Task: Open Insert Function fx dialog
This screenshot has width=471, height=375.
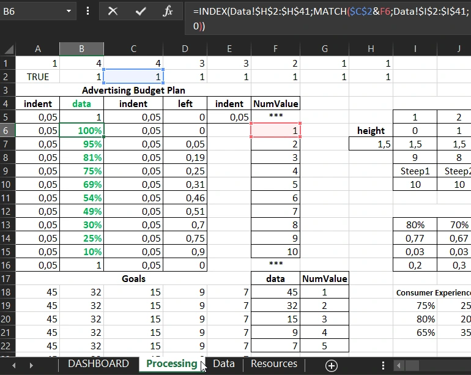Action: click(168, 12)
